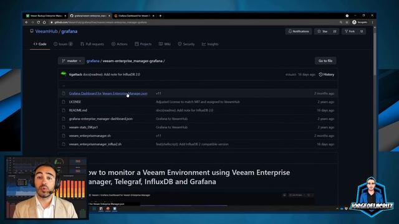Open a new browser tab with plus
The height and width of the screenshot is (224, 399).
click(160, 16)
